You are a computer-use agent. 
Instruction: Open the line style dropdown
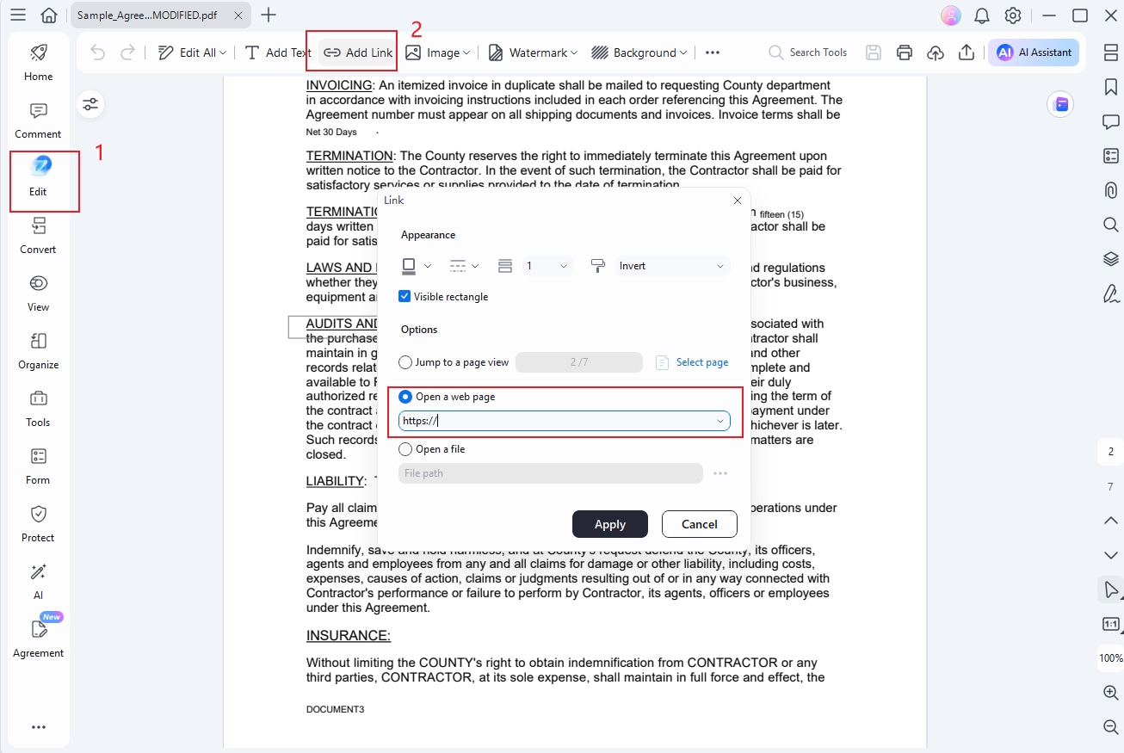click(465, 266)
